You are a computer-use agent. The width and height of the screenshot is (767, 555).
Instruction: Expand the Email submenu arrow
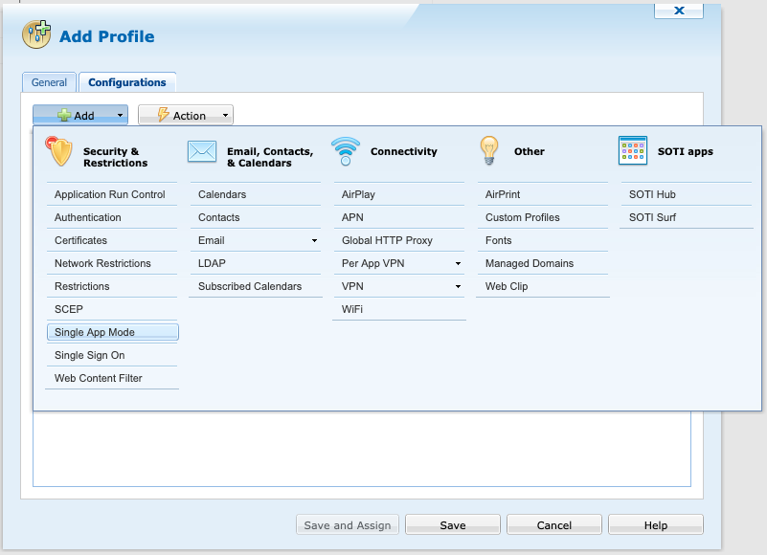[314, 241]
